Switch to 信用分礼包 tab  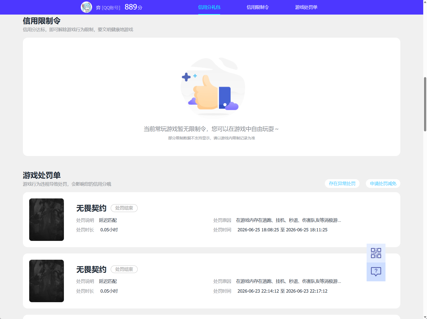pos(209,7)
